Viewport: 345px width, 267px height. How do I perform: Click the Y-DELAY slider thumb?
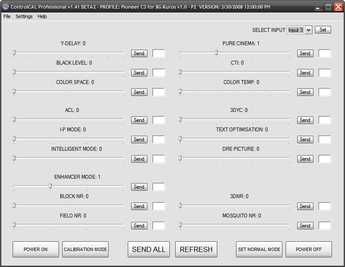click(x=14, y=53)
